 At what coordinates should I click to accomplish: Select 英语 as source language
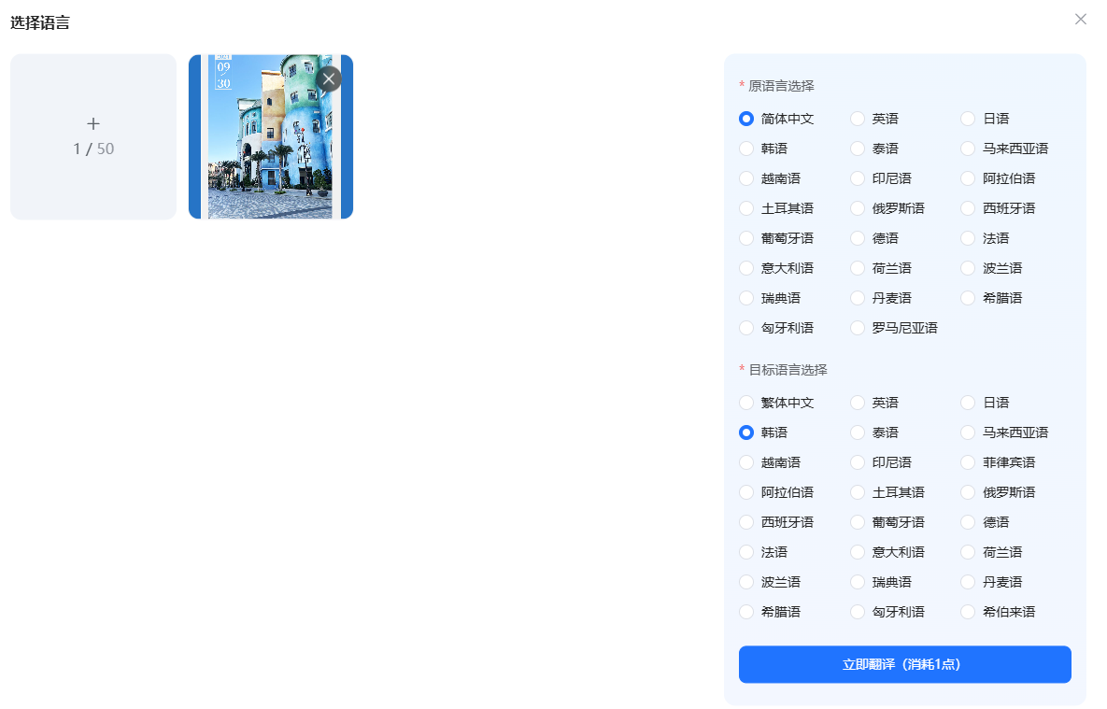858,119
